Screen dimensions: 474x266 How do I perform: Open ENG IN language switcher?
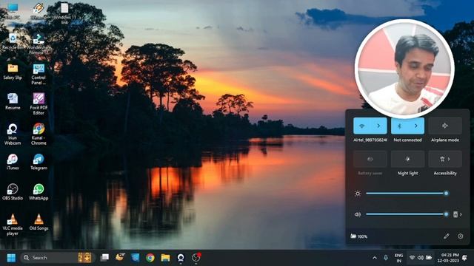(399, 258)
